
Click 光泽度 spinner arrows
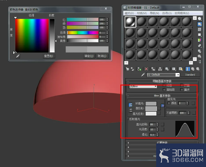pos(157,130)
